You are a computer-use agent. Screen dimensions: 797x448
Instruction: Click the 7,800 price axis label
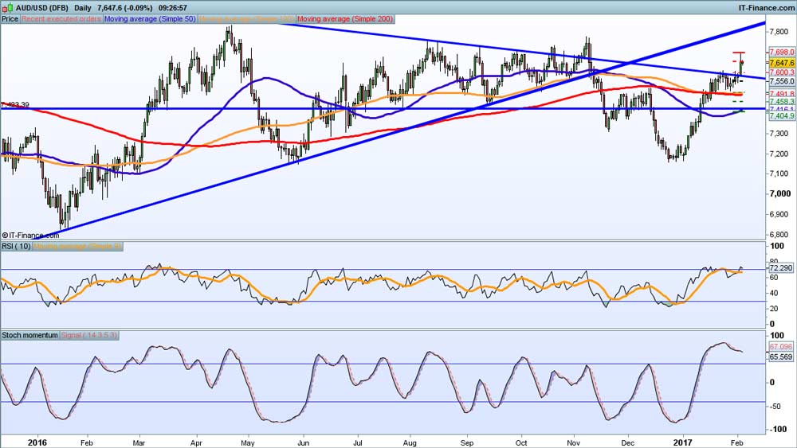[779, 32]
